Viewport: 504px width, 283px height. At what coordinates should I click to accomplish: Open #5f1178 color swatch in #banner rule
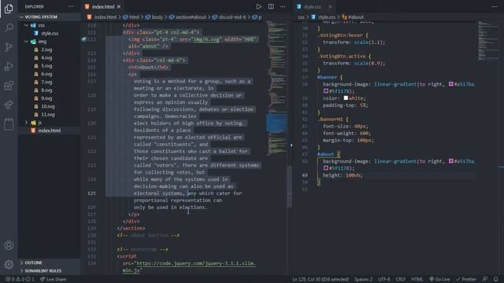coord(325,91)
